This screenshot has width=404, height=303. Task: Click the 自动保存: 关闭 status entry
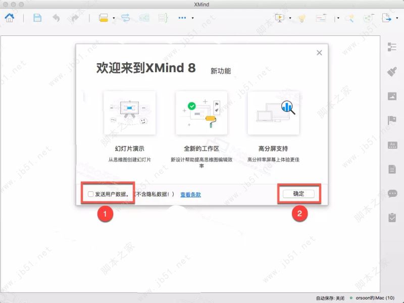(x=330, y=298)
